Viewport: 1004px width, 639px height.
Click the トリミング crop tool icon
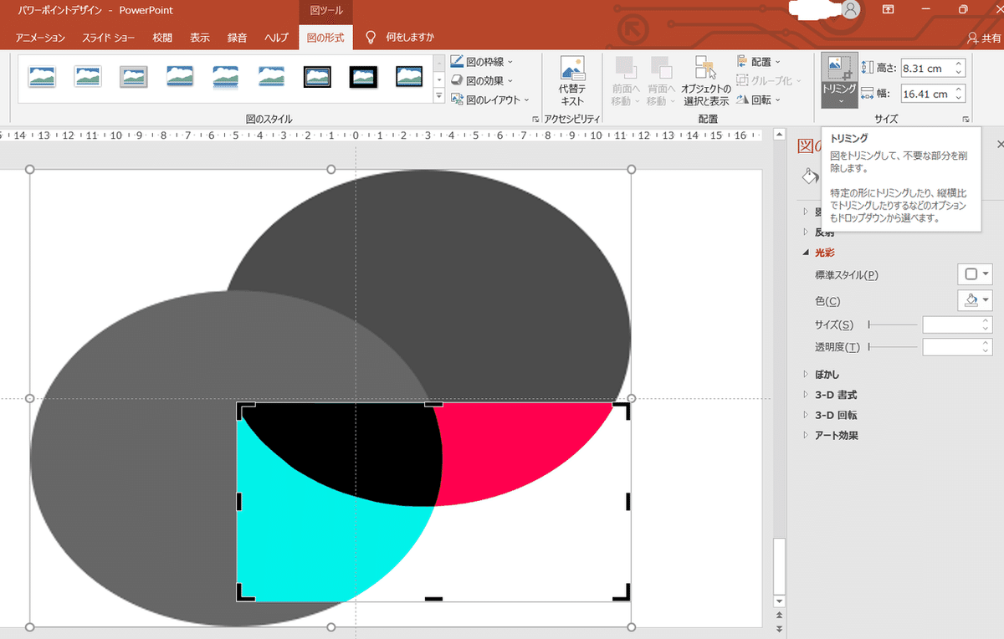coord(839,69)
